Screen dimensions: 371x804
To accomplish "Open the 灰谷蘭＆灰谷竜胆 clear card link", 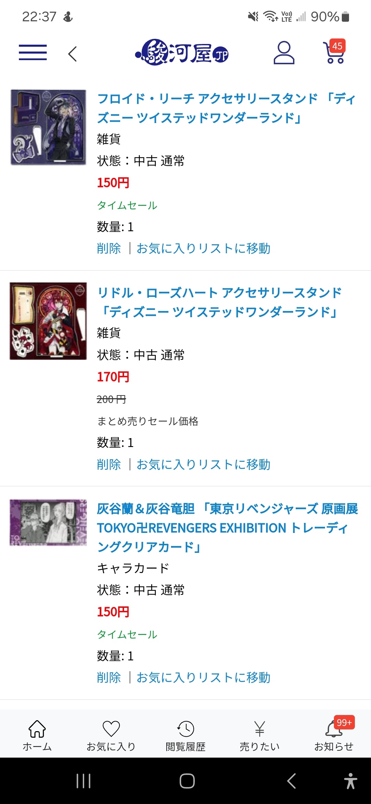I will click(227, 528).
